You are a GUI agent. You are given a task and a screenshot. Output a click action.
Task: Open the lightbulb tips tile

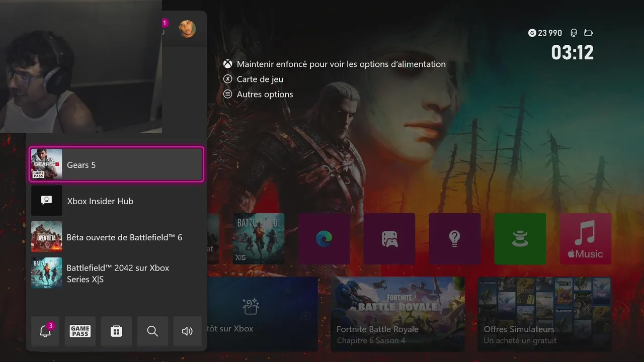coord(455,239)
